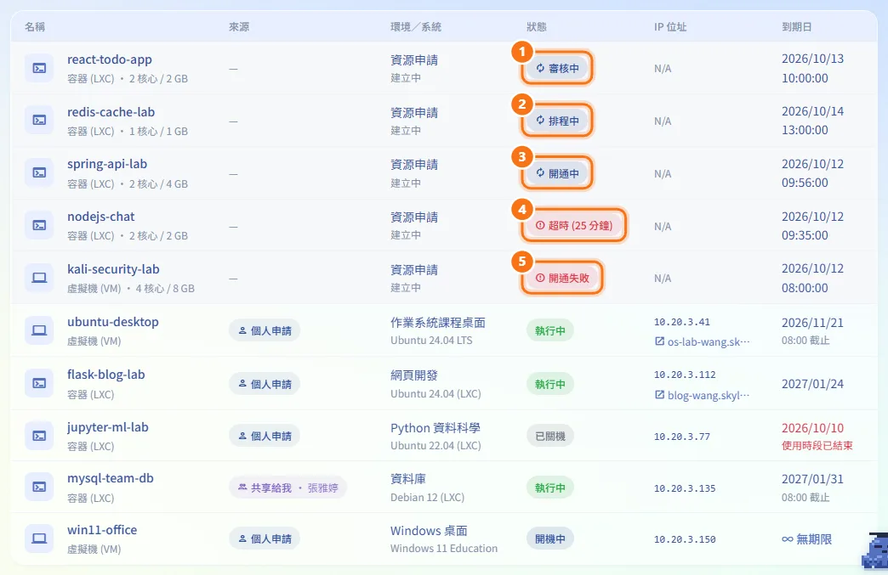This screenshot has height=575, width=888.
Task: Click the win11-office VM icon
Action: [x=39, y=538]
